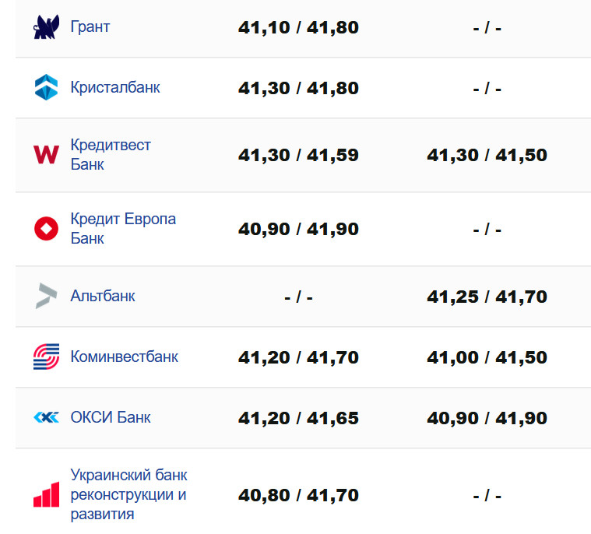Click the Альтбанк rate 41,25 / 41,70
This screenshot has width=591, height=534.
click(x=487, y=297)
